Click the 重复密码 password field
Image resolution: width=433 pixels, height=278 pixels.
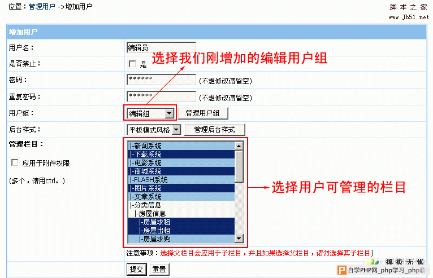point(161,96)
